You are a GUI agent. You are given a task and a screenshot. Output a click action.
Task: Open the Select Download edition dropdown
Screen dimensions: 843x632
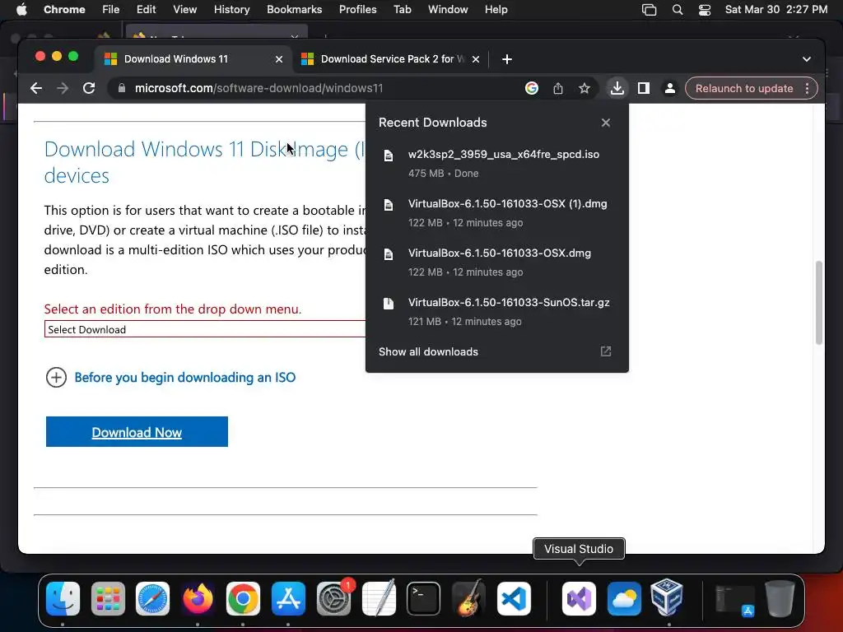(x=204, y=329)
